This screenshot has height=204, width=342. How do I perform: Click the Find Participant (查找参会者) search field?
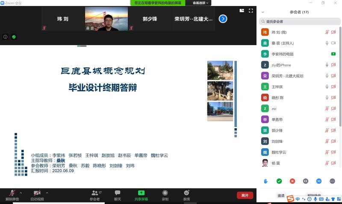(x=299, y=21)
